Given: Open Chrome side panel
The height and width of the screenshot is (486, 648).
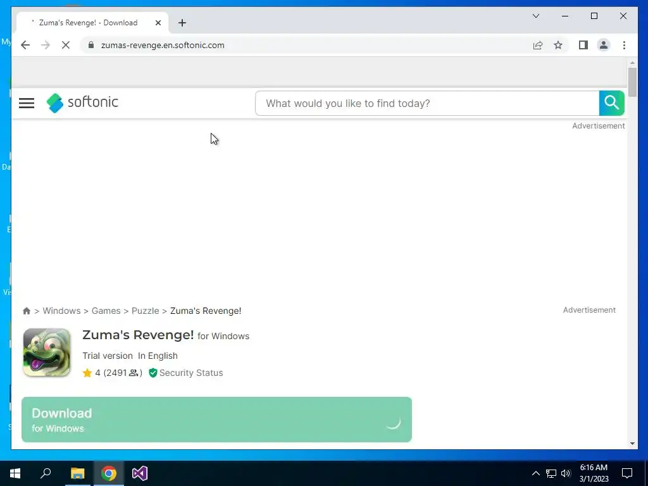Looking at the screenshot, I should pos(583,45).
